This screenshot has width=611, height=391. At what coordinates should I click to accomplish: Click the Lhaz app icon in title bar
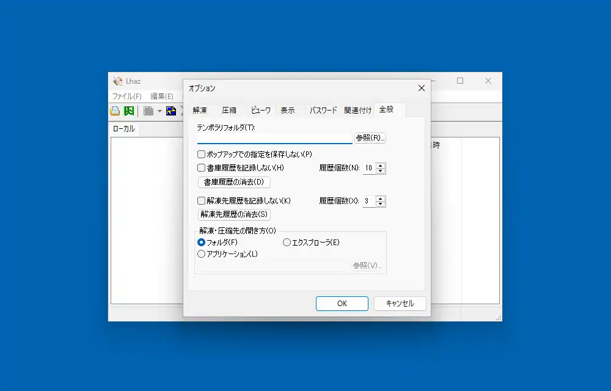[x=118, y=81]
